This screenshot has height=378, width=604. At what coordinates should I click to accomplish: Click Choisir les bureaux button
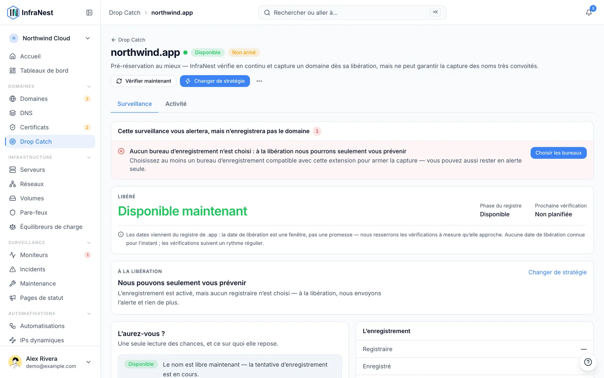(558, 153)
